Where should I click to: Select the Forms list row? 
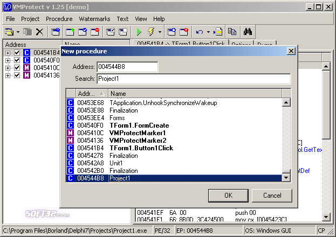click(174, 118)
